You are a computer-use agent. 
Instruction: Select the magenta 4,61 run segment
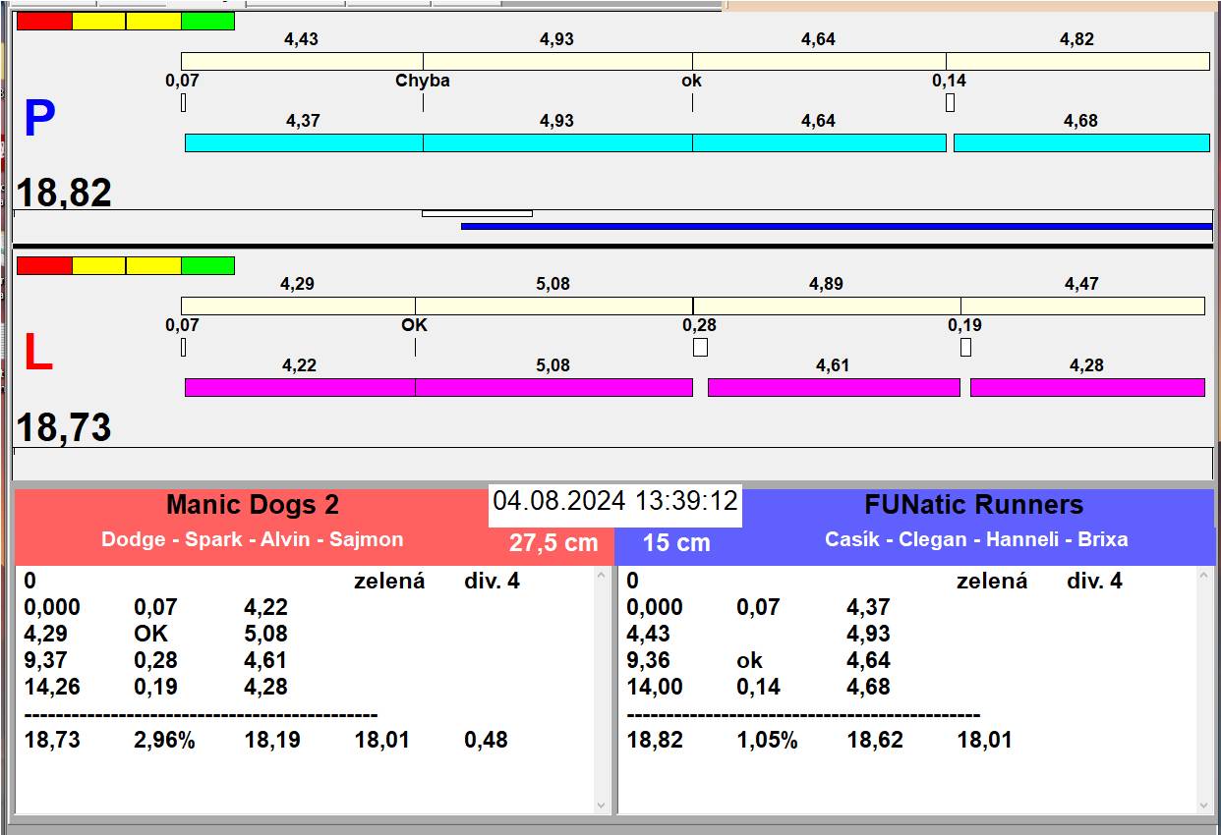click(834, 387)
